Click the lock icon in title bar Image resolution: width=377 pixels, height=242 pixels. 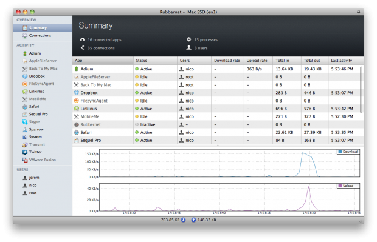click(358, 12)
